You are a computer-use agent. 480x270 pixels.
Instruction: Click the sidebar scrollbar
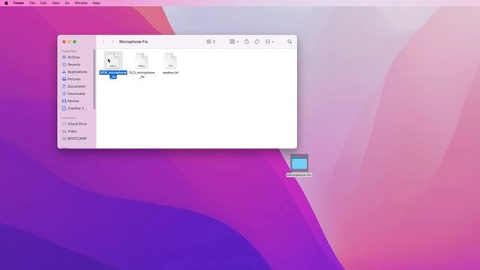tap(94, 79)
